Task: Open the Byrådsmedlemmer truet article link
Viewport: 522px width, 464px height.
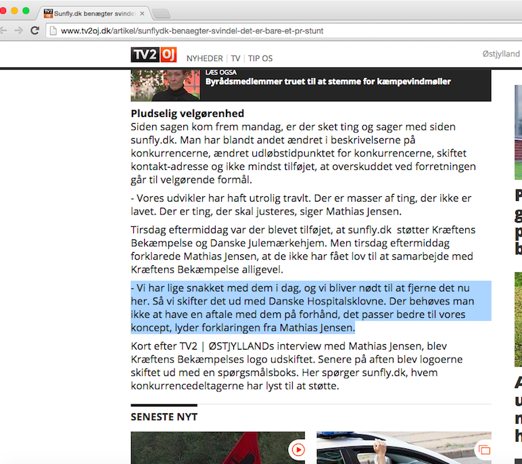Action: click(x=328, y=82)
